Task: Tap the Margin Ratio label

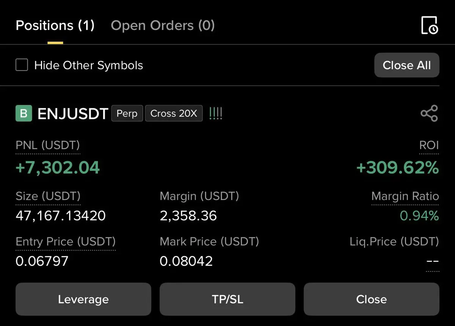Action: pos(405,196)
